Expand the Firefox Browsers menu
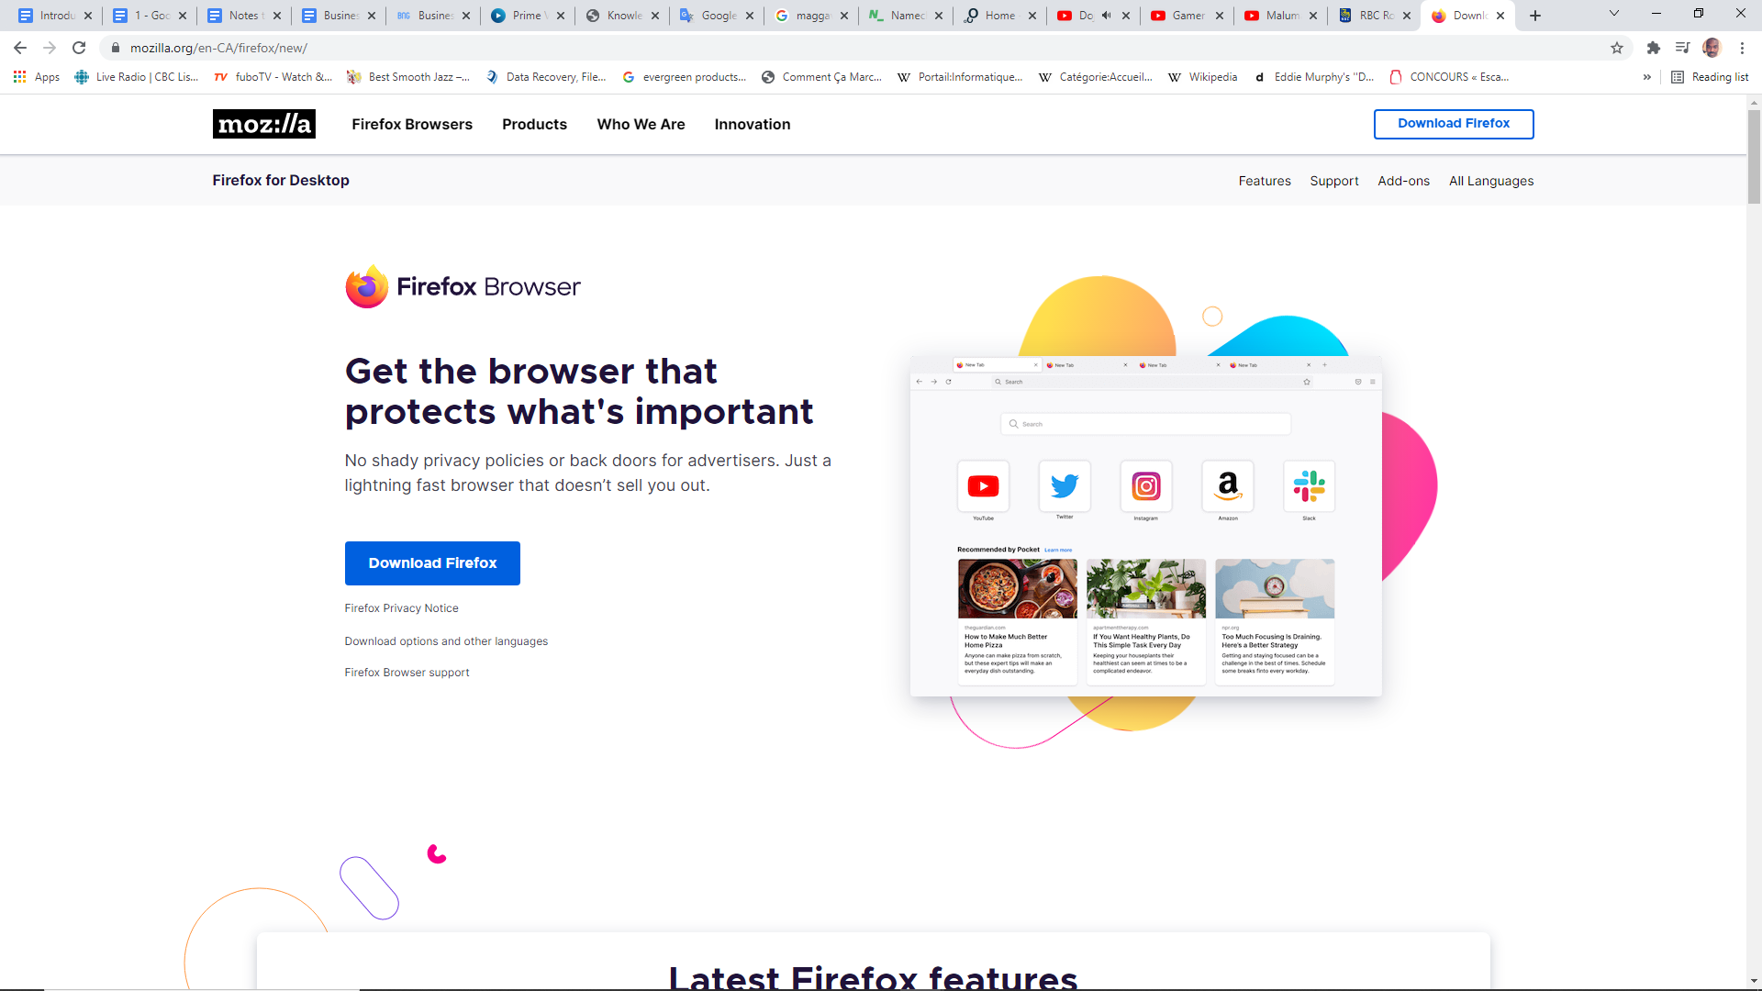The height and width of the screenshot is (991, 1762). point(412,124)
